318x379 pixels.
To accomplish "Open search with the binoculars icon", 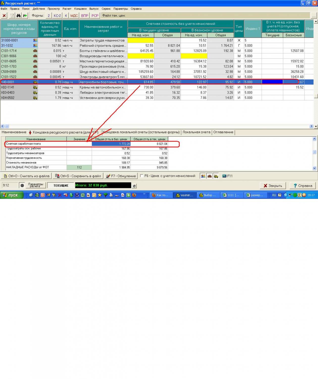I will tap(18, 16).
